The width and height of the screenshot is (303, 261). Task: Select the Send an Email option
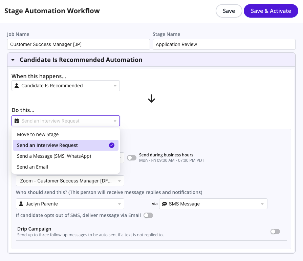click(33, 167)
